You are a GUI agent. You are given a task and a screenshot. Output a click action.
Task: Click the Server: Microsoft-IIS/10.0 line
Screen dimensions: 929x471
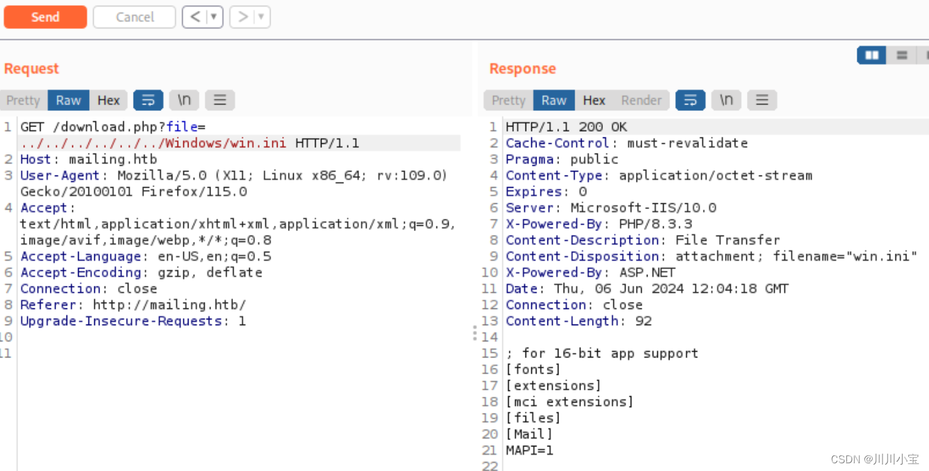[x=611, y=208]
